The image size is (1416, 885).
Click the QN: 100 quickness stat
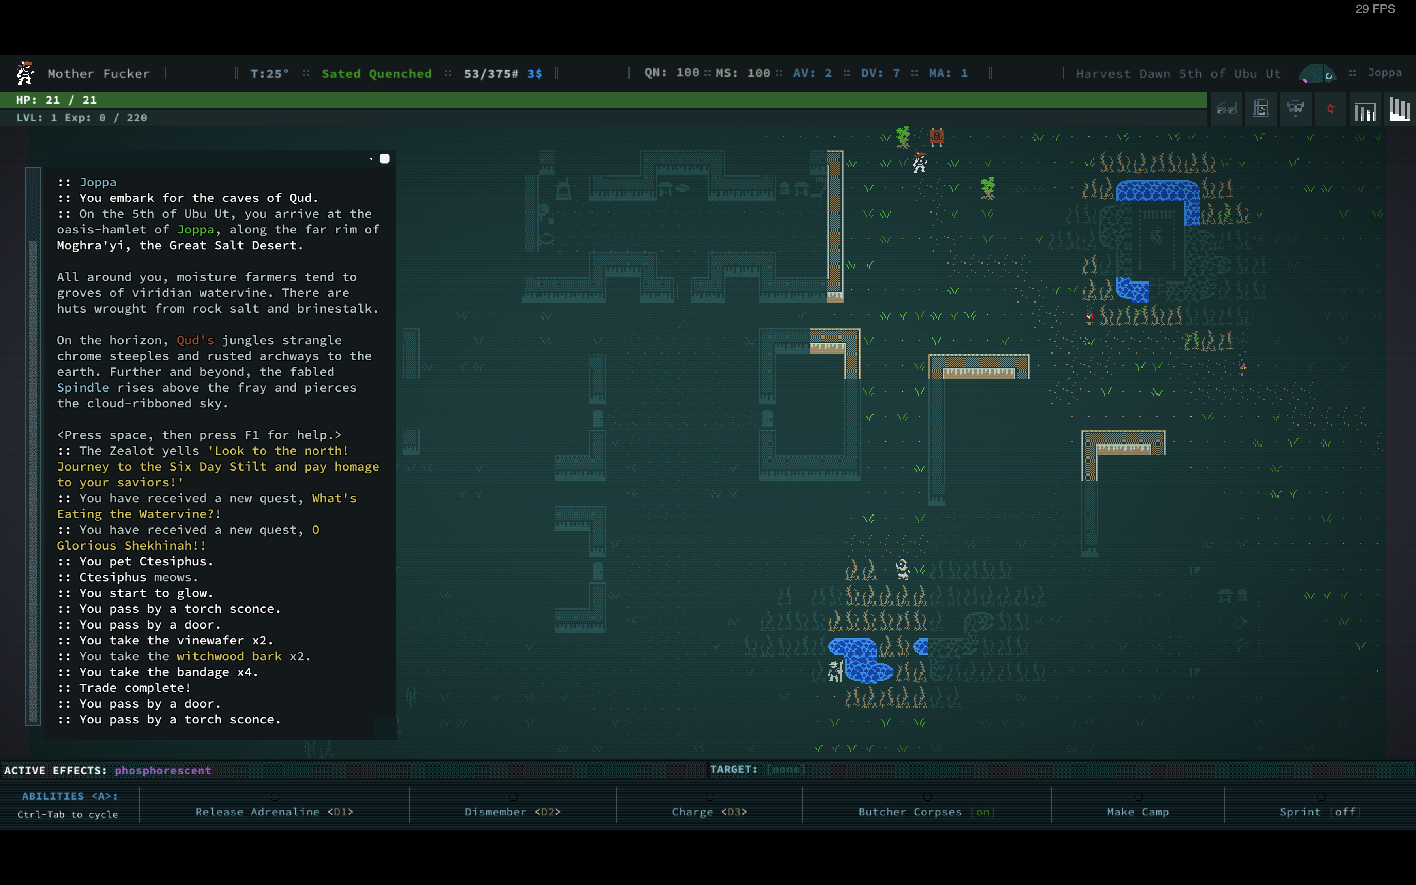(x=672, y=73)
